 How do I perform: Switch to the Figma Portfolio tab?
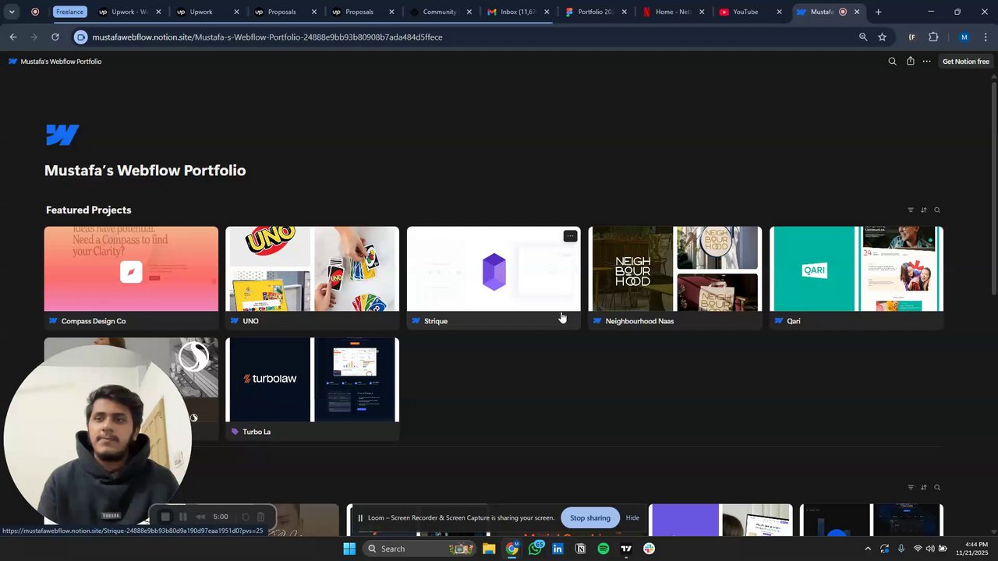coord(595,12)
